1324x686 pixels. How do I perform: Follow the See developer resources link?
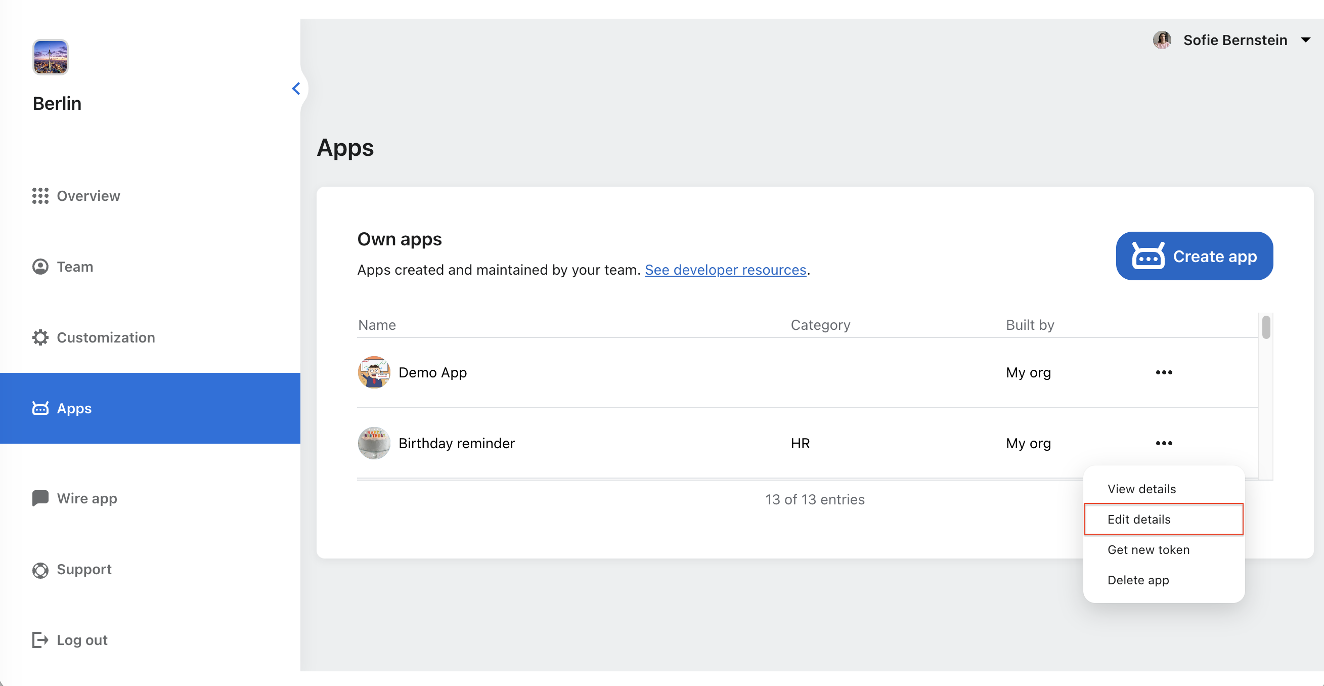(x=725, y=270)
